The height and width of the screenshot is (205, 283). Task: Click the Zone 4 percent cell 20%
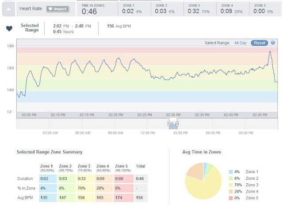point(104,188)
